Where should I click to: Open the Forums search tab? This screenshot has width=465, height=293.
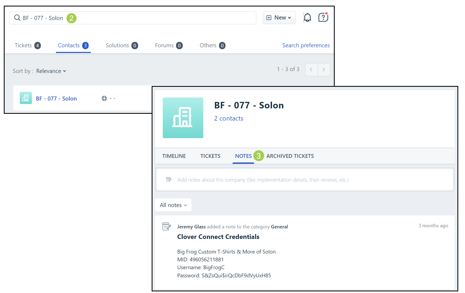(169, 45)
